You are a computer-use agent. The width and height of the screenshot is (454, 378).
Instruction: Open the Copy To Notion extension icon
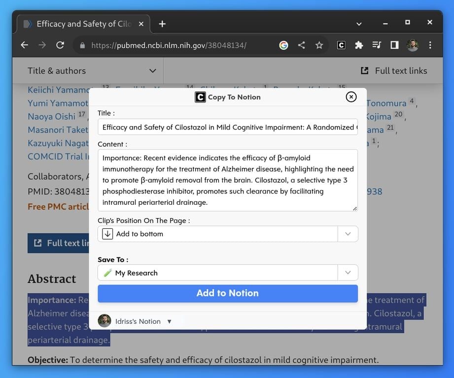(341, 45)
